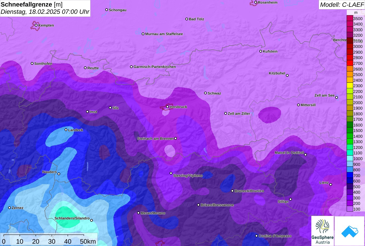Click the Meran/Merano location dot
This screenshot has width=365, height=246.
(x=138, y=213)
